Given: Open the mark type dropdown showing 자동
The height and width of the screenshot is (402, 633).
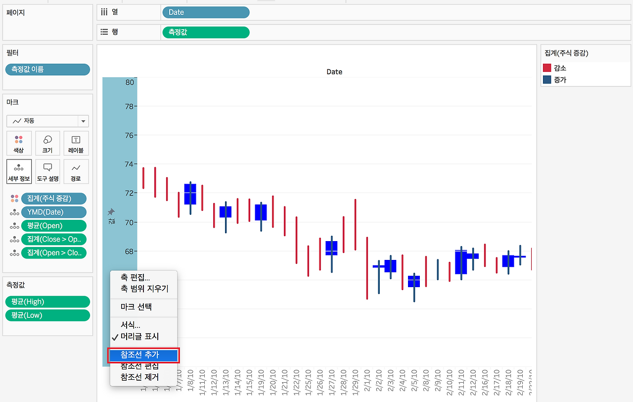Looking at the screenshot, I should 47,121.
